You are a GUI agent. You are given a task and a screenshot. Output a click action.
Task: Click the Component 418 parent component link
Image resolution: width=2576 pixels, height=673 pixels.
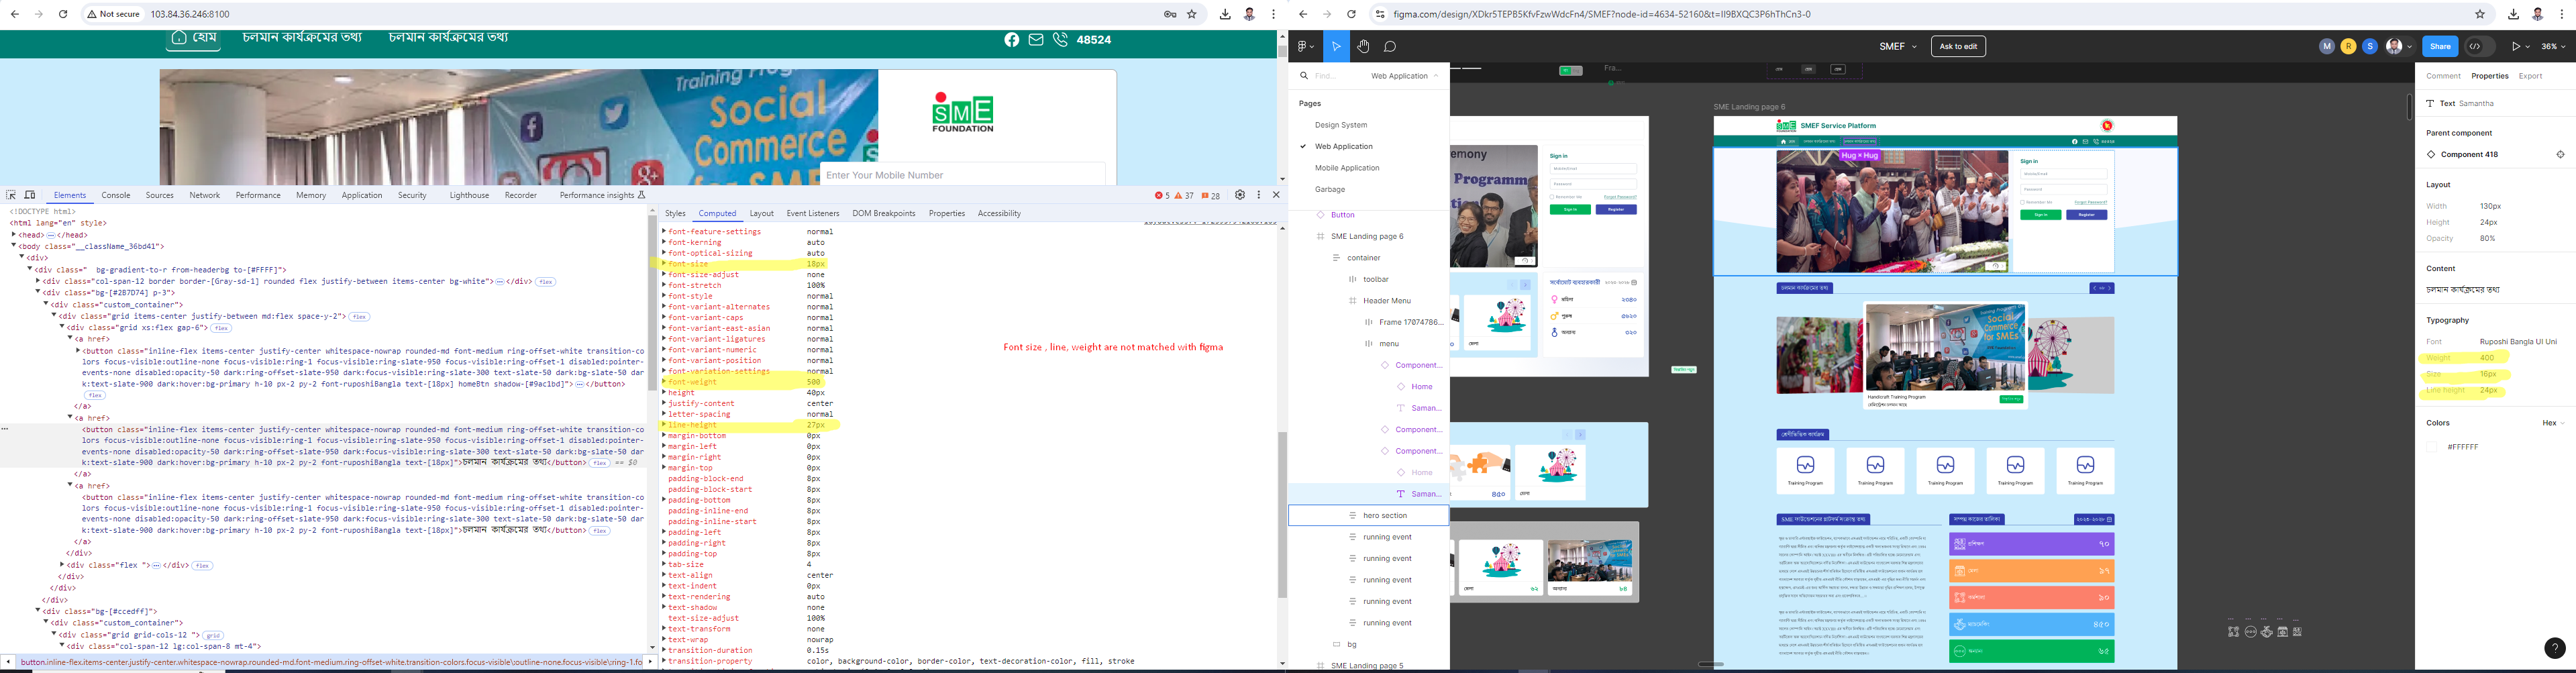(x=2468, y=154)
